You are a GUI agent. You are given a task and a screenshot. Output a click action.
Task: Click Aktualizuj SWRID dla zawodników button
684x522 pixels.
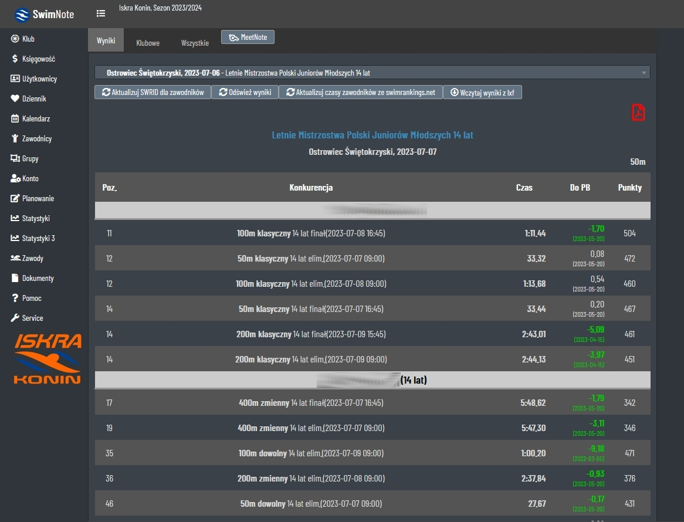click(x=153, y=92)
